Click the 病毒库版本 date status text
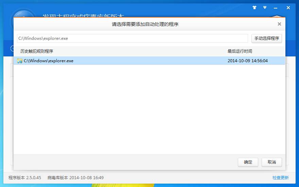This screenshot has width=299, height=187. (75, 178)
